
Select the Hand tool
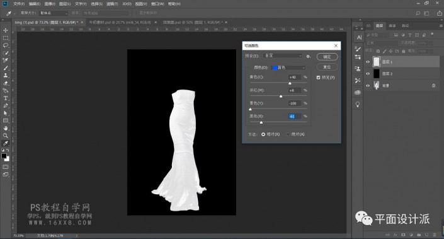6,128
